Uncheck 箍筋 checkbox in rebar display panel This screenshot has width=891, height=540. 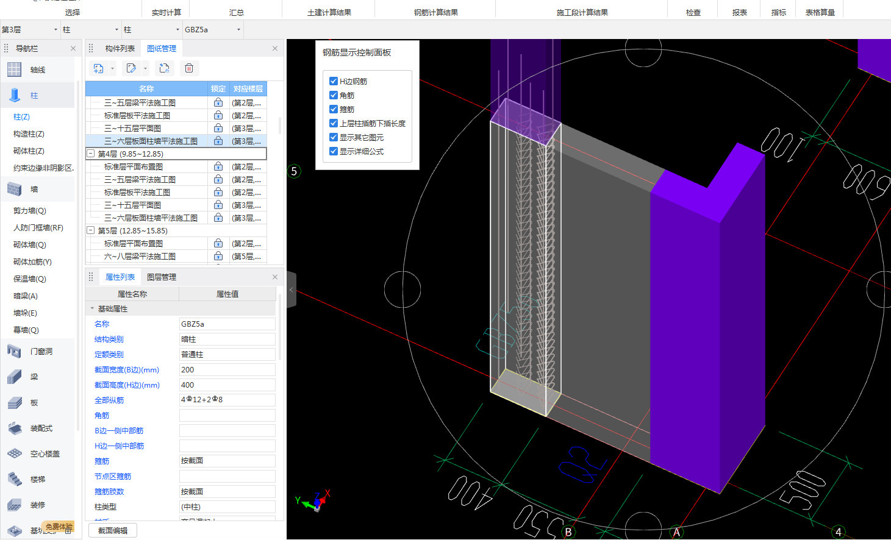pyautogui.click(x=334, y=109)
